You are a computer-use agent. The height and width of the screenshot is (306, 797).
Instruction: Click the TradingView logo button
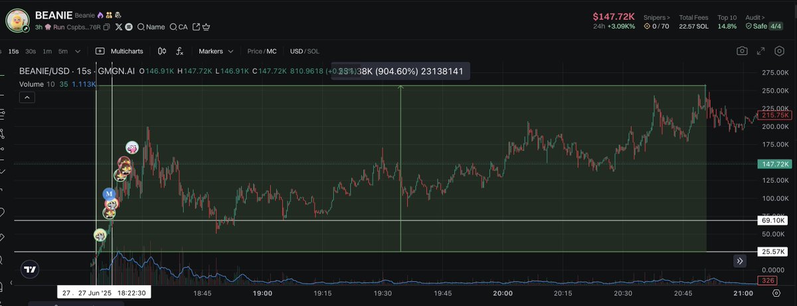tap(29, 270)
